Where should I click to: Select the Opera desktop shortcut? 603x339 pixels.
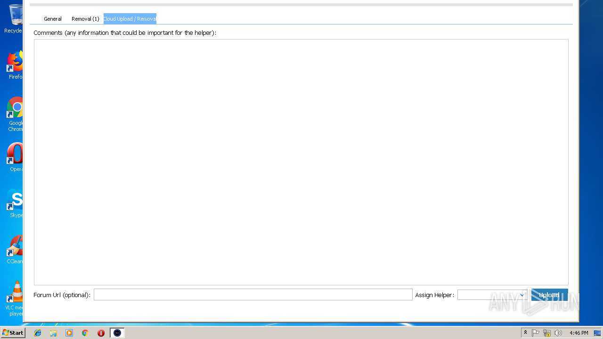[x=14, y=157]
